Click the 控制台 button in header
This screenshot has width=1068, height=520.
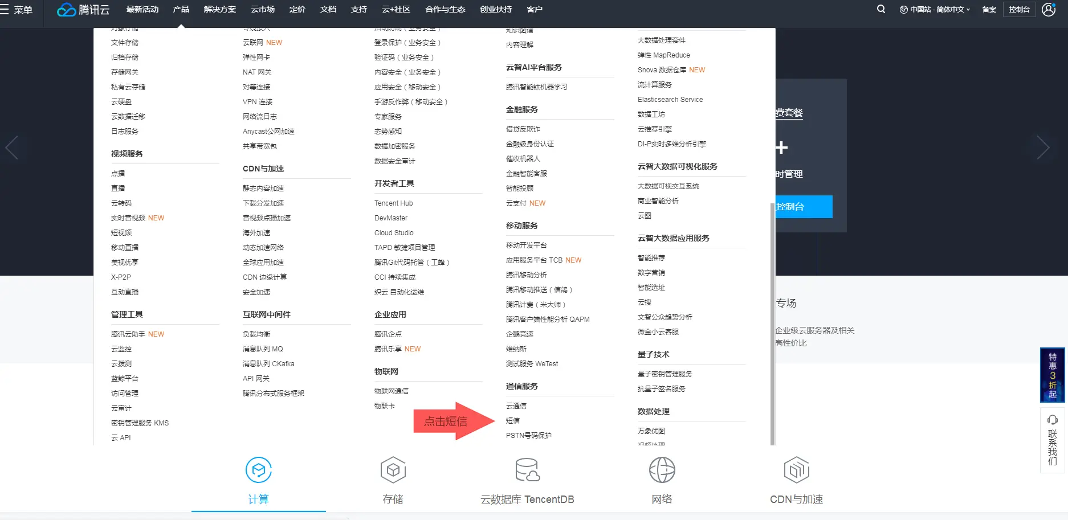tap(1019, 10)
